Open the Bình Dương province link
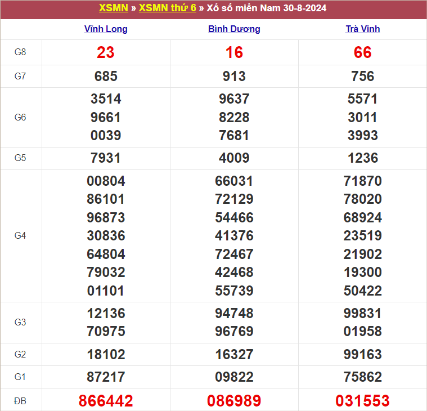Viewport: 427px width, 411px height. [x=234, y=29]
